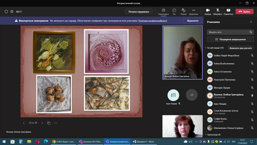The width and height of the screenshot is (257, 145).
Task: Click the leaf collage picture on slide
Action: point(54,52)
